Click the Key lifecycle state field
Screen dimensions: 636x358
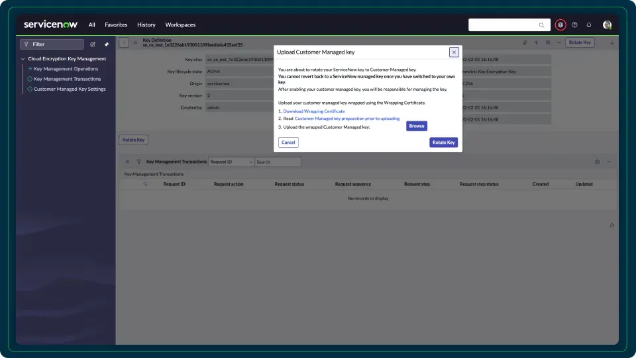pyautogui.click(x=239, y=72)
